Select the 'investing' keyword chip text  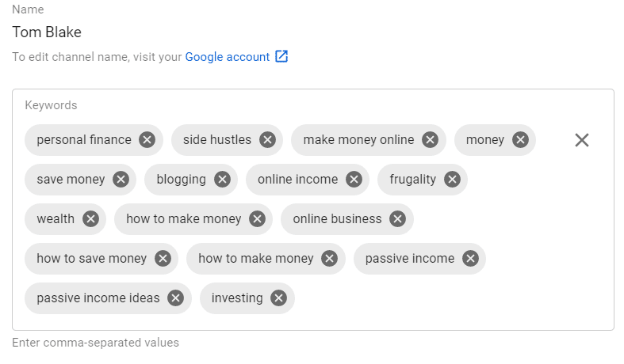[x=237, y=298]
